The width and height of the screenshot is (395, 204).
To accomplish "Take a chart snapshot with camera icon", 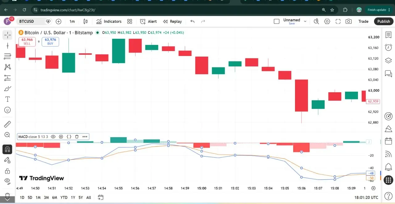I will click(349, 21).
